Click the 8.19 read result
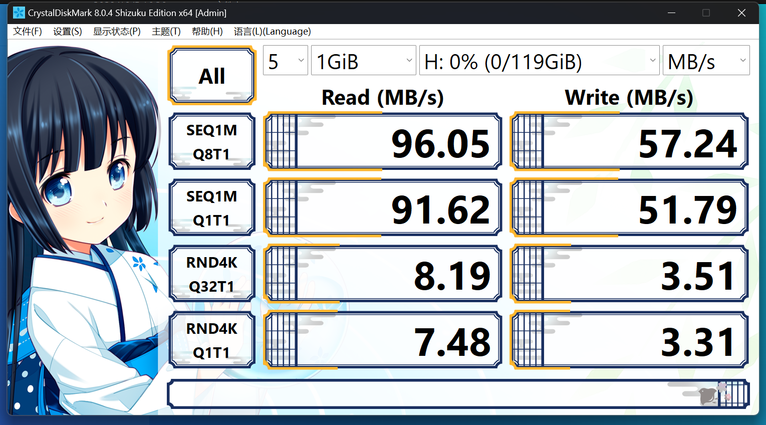This screenshot has height=425, width=766. [x=383, y=274]
